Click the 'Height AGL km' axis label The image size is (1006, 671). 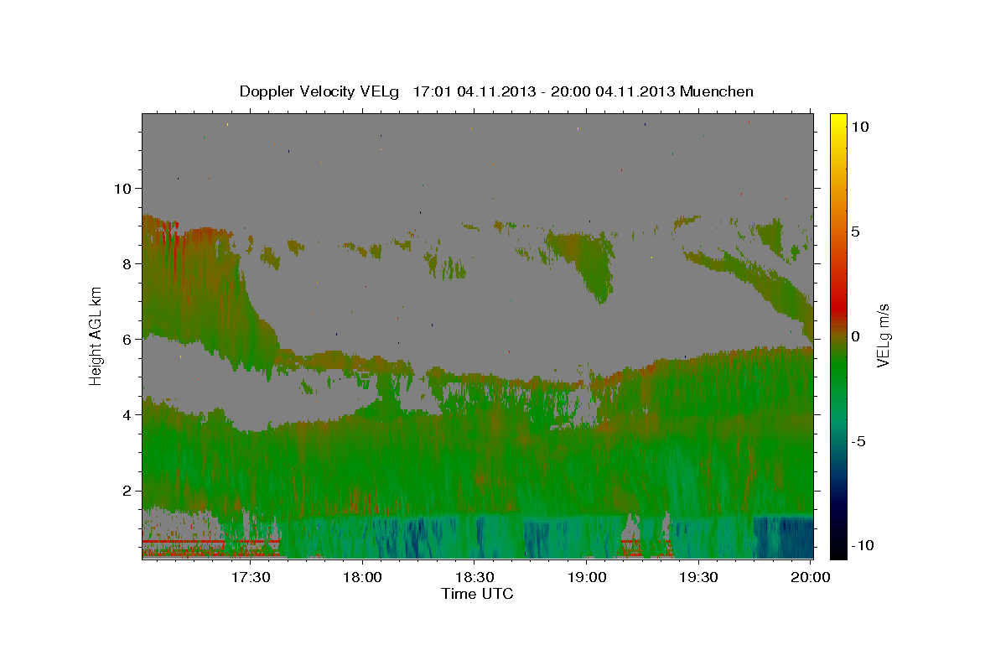click(96, 335)
